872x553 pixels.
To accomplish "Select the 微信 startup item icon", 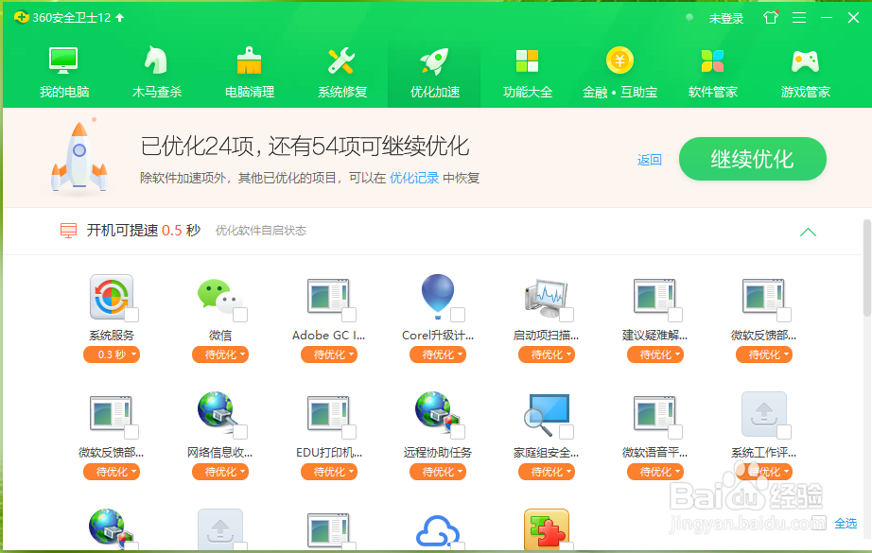I will pos(219,296).
